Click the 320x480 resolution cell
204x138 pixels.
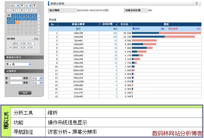point(78,41)
